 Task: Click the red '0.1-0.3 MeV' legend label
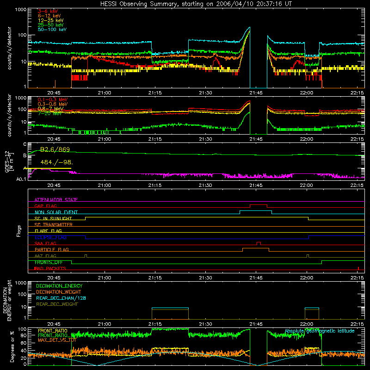tap(53, 99)
